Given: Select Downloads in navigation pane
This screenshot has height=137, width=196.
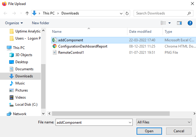Looking at the screenshot, I should [21, 76].
